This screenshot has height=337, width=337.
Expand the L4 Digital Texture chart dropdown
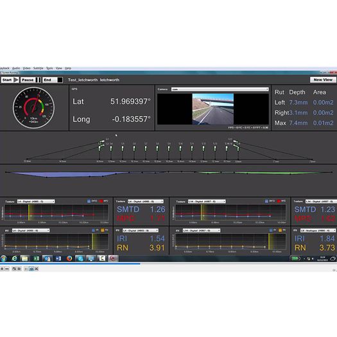36,202
